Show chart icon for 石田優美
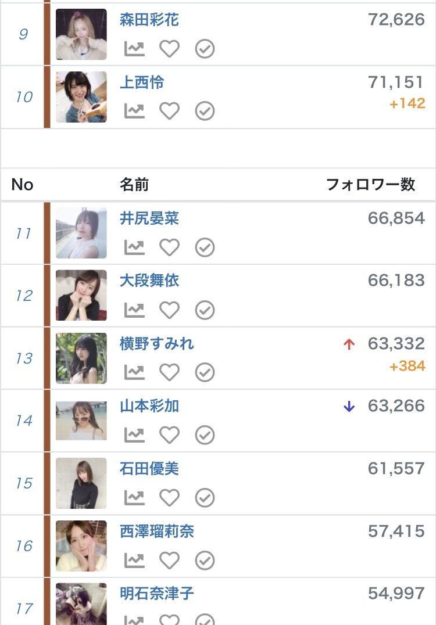 [134, 497]
